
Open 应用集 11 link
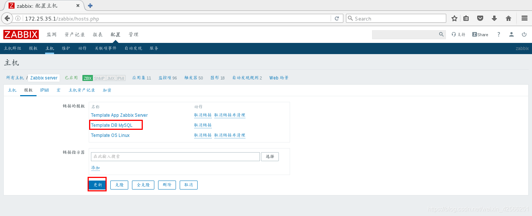coord(142,78)
